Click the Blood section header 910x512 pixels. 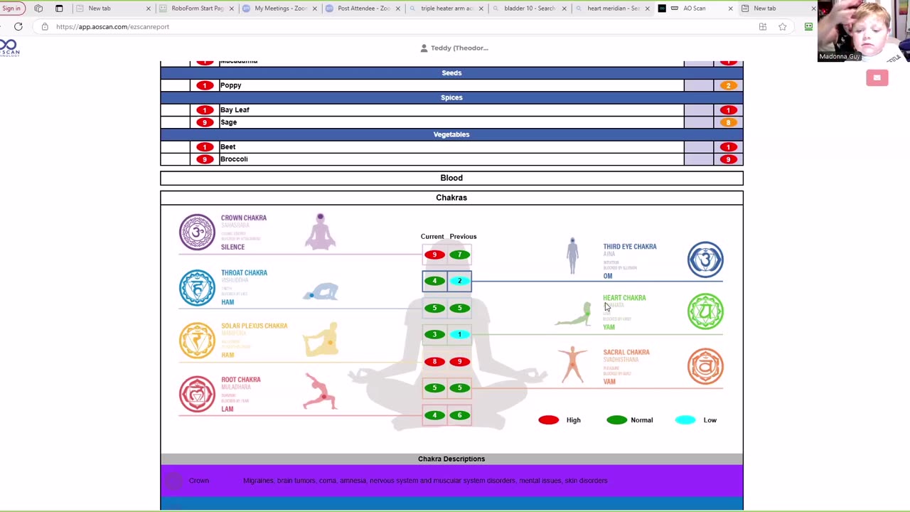pyautogui.click(x=451, y=178)
